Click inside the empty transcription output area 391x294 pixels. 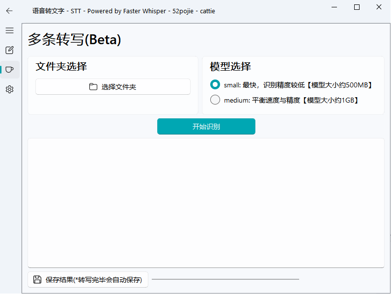pos(206,203)
